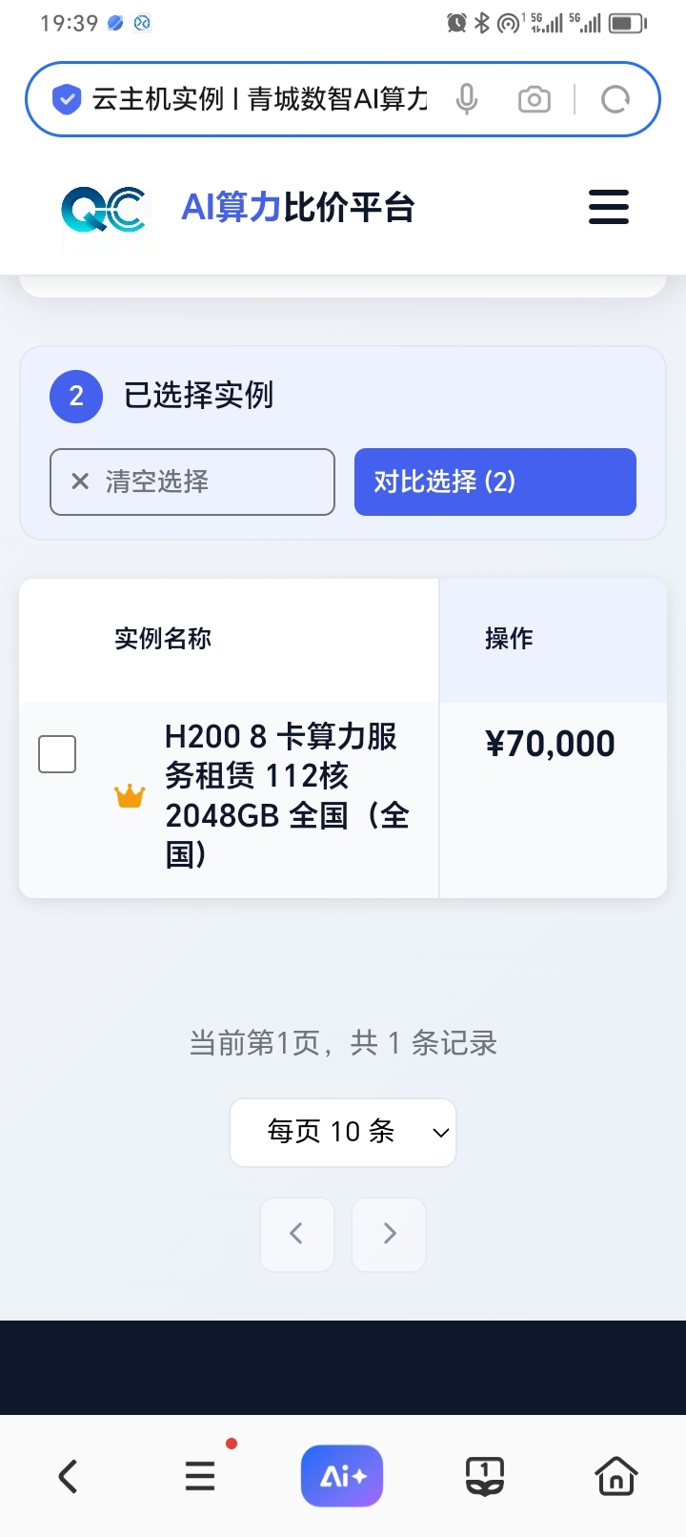The height and width of the screenshot is (1537, 686).
Task: Click the 清空选择 button
Action: pos(192,482)
